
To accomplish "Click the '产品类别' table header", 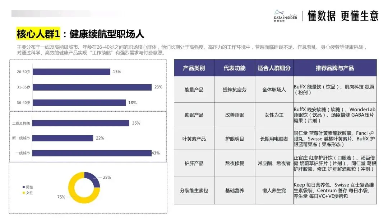I will 194,68.
